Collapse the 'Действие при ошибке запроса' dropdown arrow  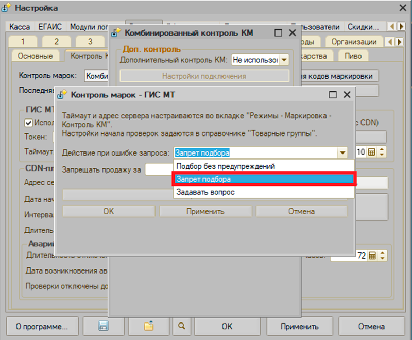point(342,152)
